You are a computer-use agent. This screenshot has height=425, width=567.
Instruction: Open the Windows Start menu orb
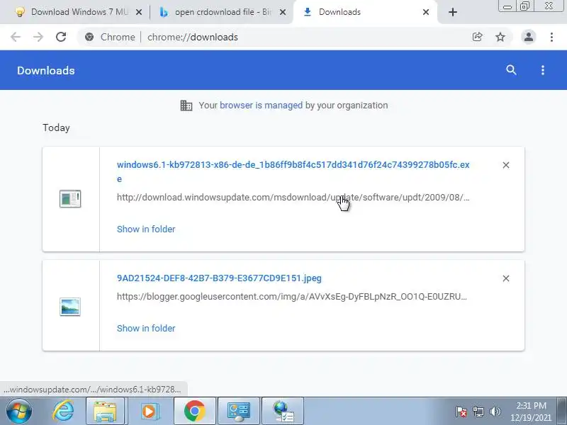19,411
